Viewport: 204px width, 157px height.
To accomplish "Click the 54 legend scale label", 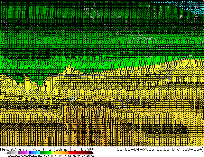I will click(x=93, y=156).
